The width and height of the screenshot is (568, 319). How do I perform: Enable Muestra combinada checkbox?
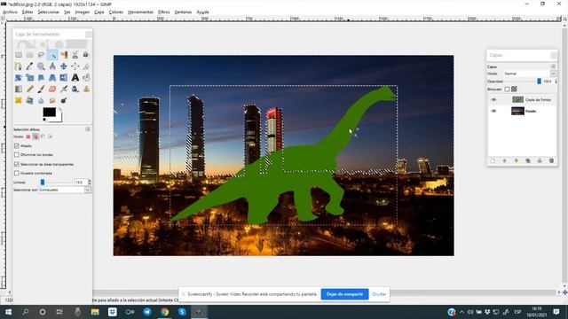pos(17,174)
